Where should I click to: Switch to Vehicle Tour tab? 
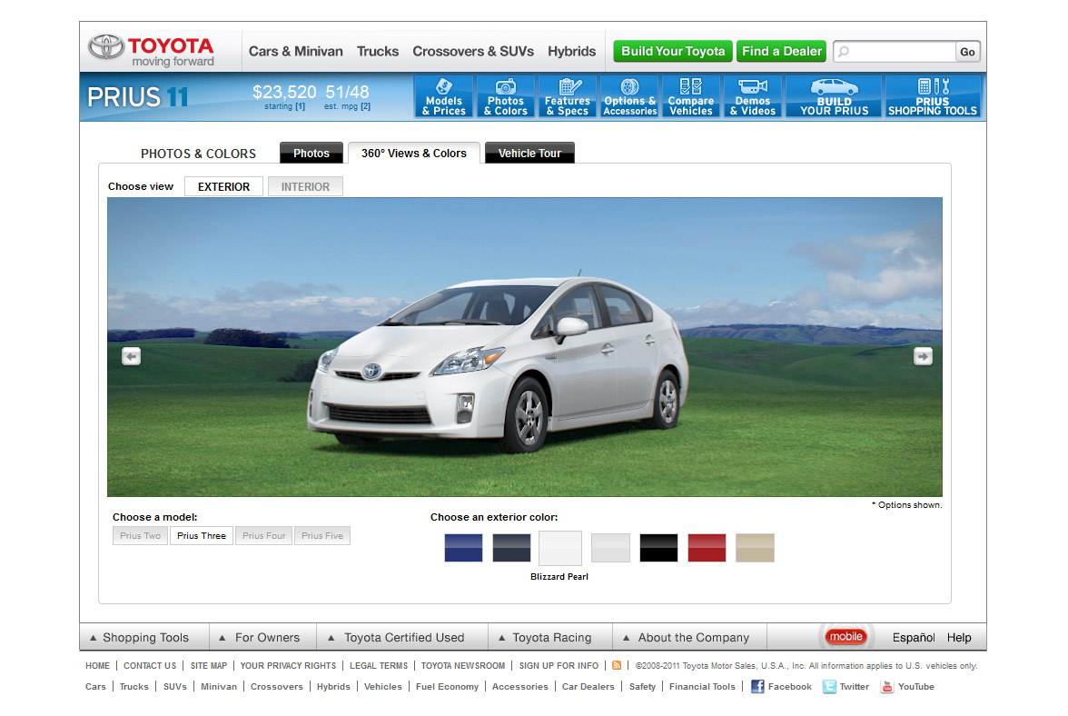pyautogui.click(x=530, y=154)
